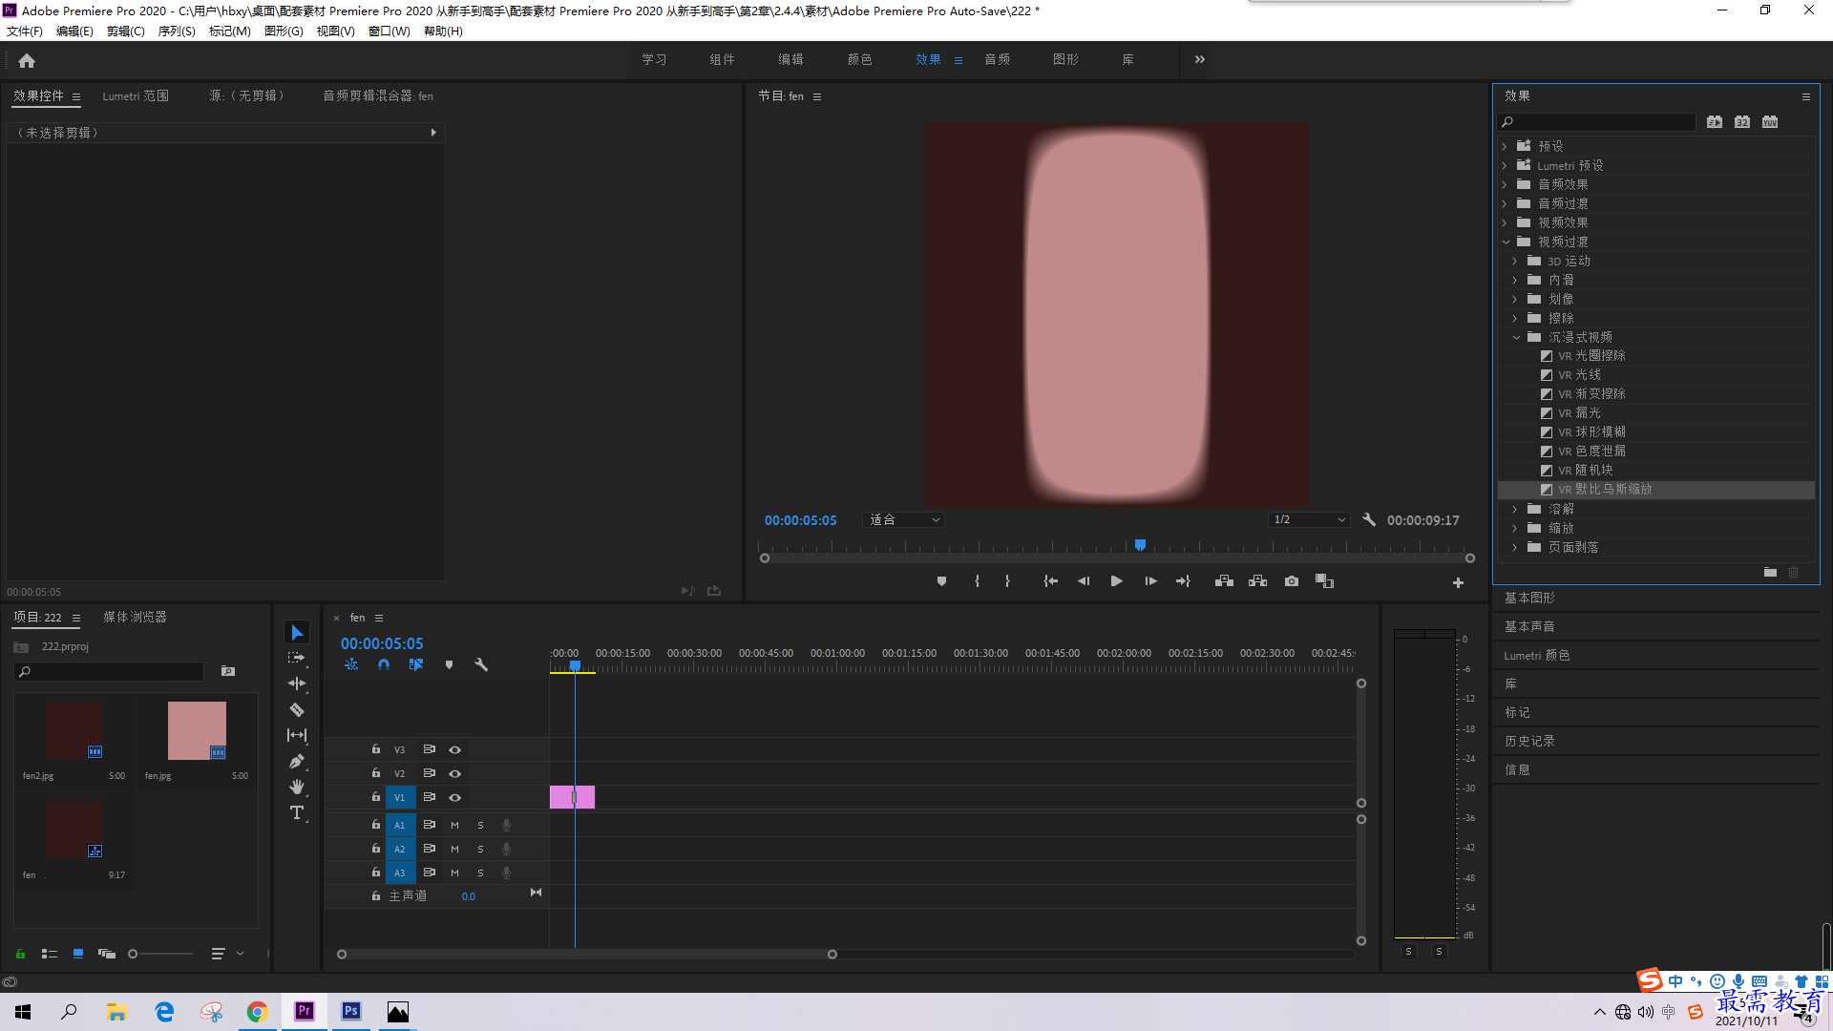Open the 历史记录 panel

pos(1529,741)
